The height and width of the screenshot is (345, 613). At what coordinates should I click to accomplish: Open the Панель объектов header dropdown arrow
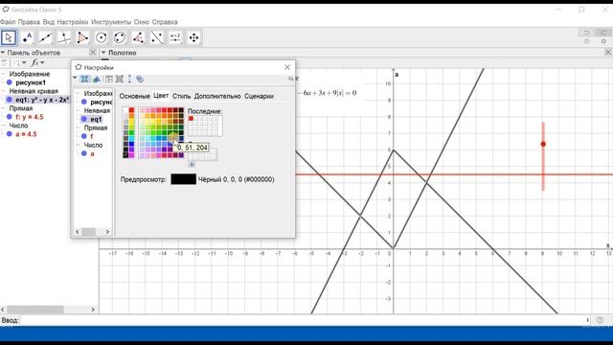coord(3,53)
